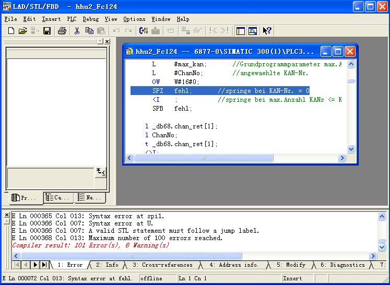Click the Save floppy disk icon
The width and height of the screenshot is (390, 285).
click(x=47, y=31)
